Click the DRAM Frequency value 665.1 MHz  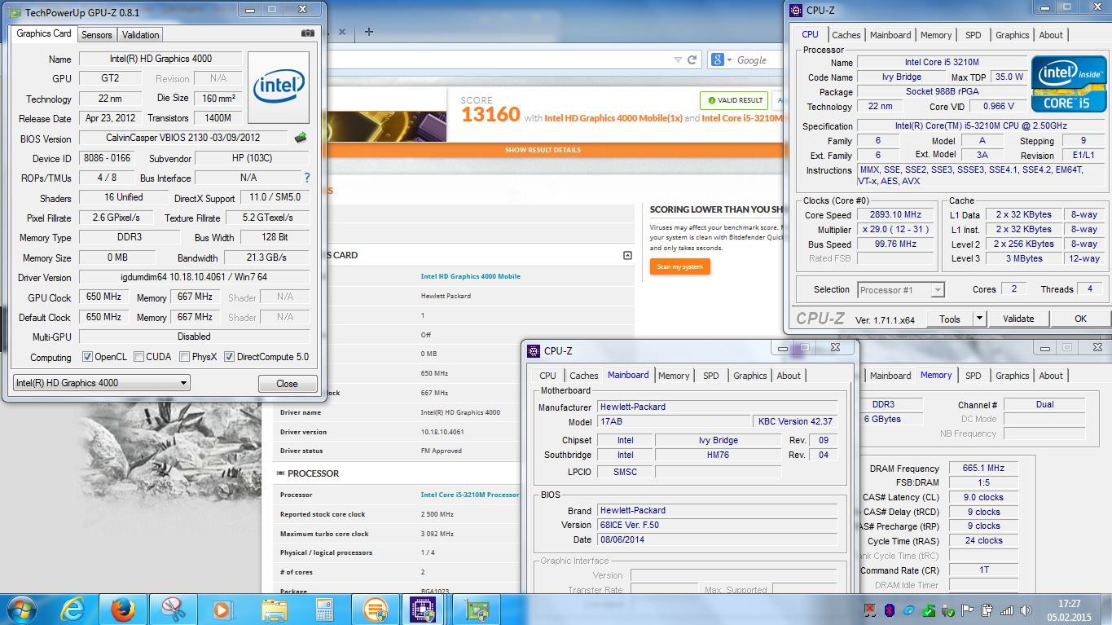[x=982, y=469]
